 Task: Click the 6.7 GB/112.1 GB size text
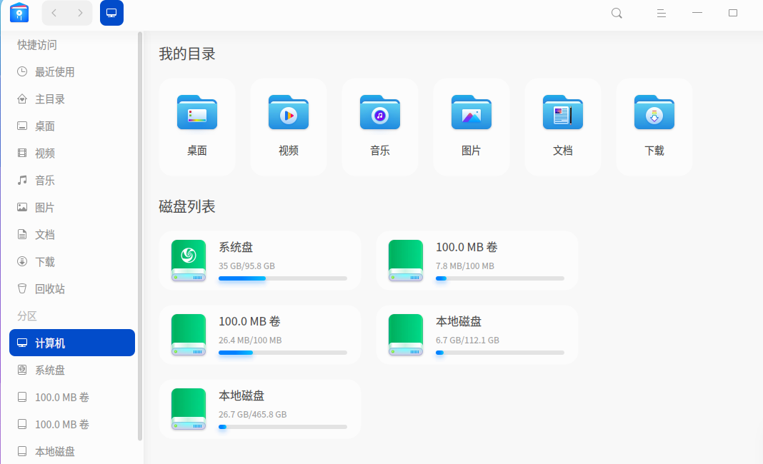(x=468, y=340)
